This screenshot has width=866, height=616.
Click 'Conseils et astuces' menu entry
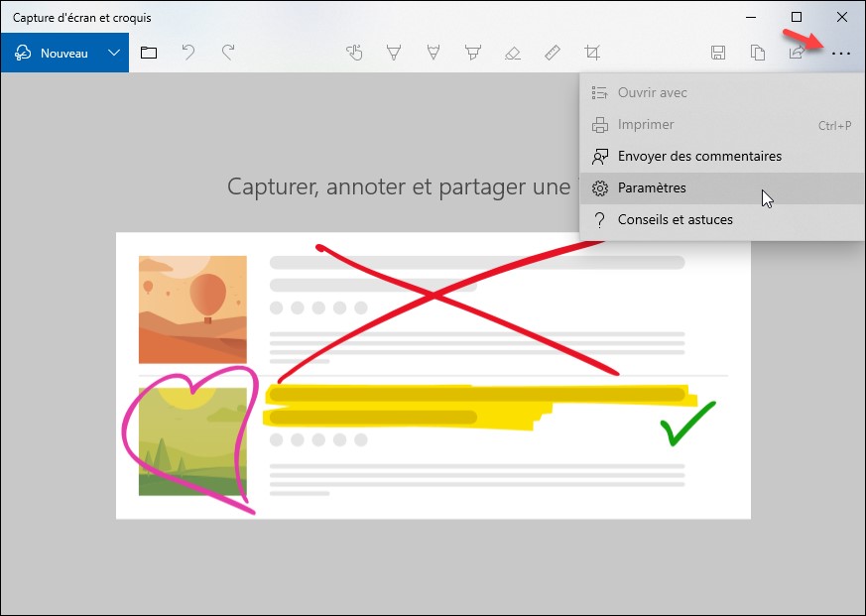point(675,219)
